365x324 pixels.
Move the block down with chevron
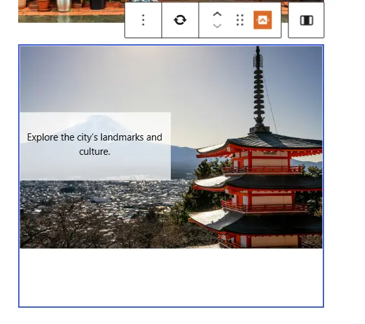[x=217, y=25]
